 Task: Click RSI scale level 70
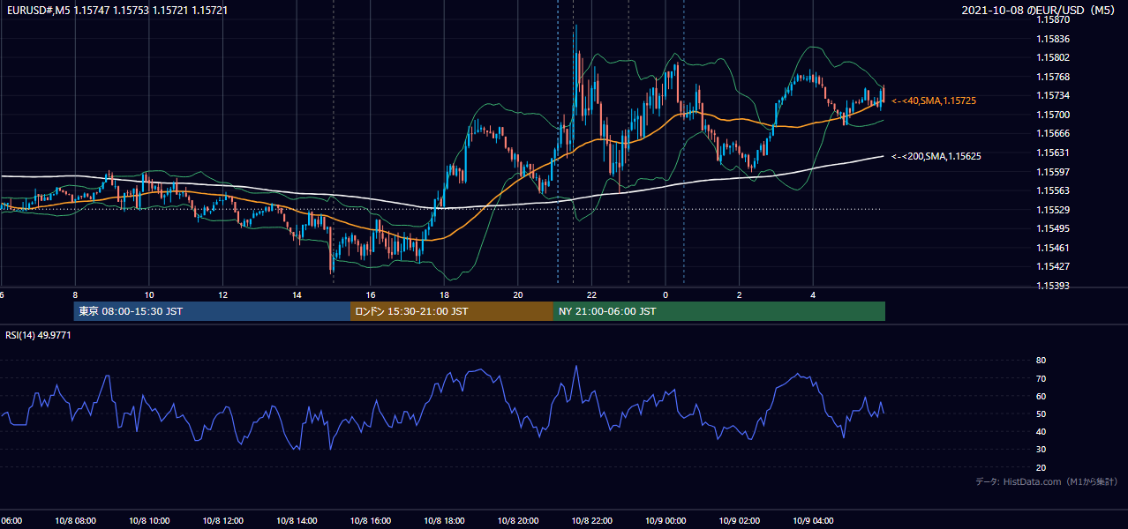click(1041, 379)
